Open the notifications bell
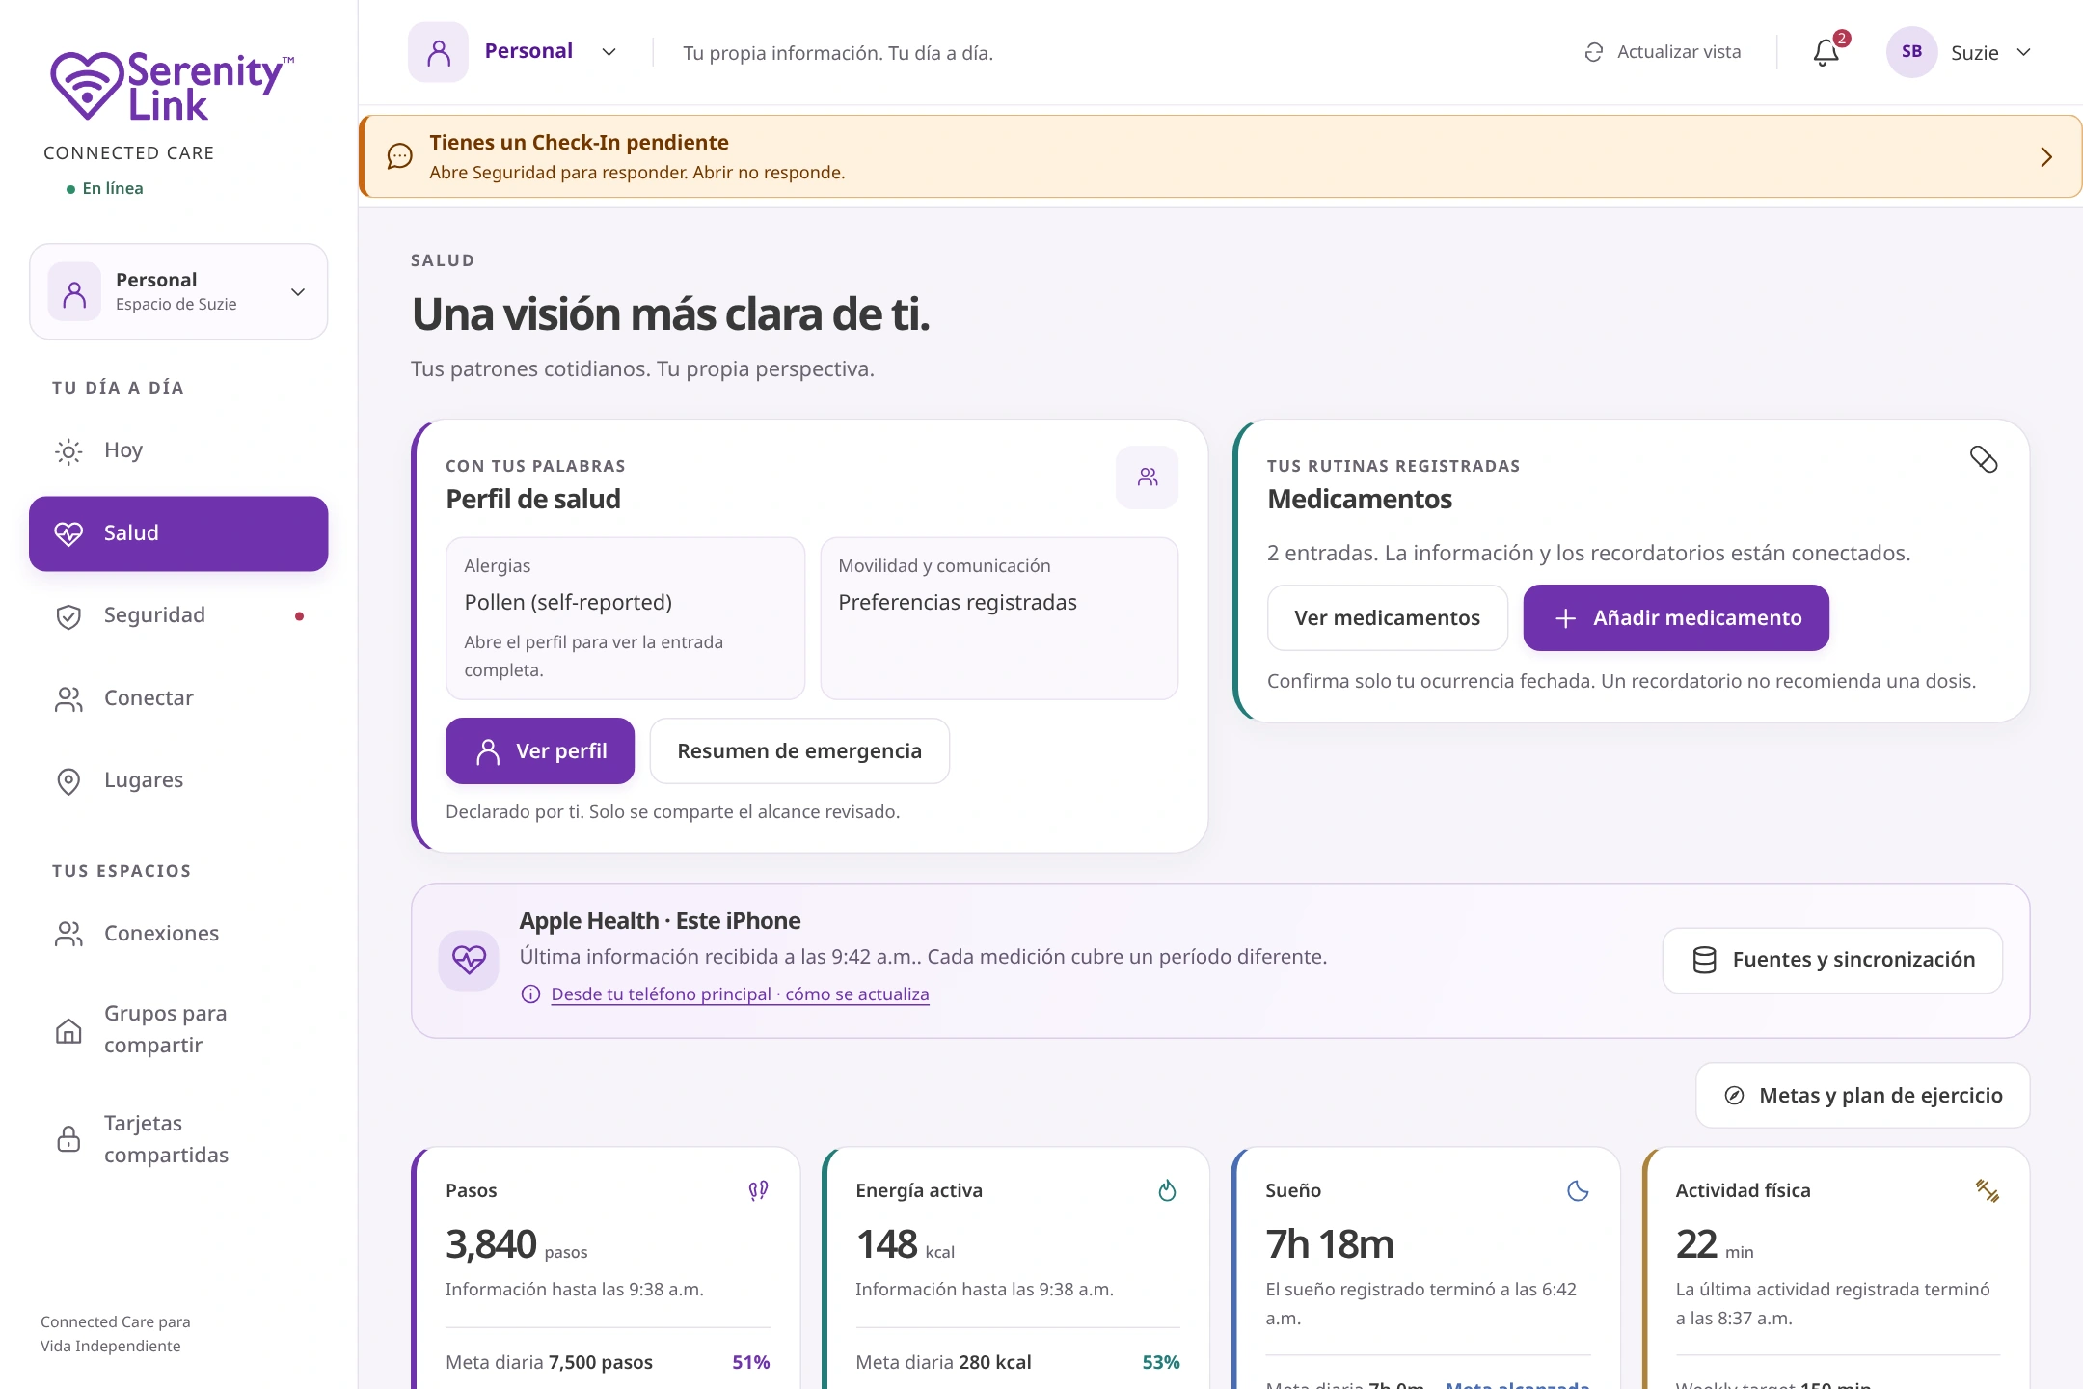Image resolution: width=2083 pixels, height=1389 pixels. click(x=1826, y=52)
